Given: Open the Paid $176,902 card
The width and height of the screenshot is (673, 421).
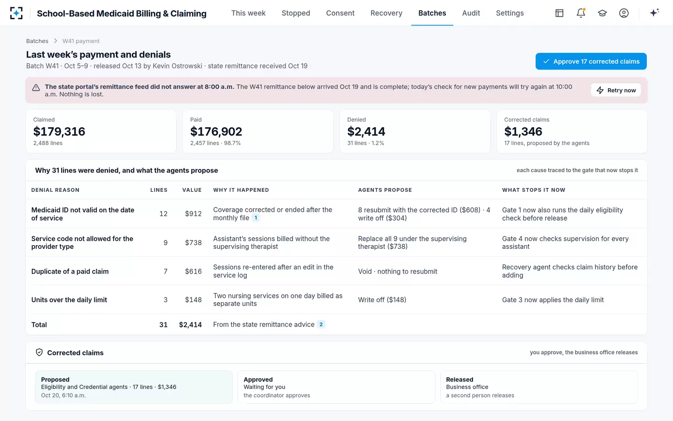Looking at the screenshot, I should [258, 131].
